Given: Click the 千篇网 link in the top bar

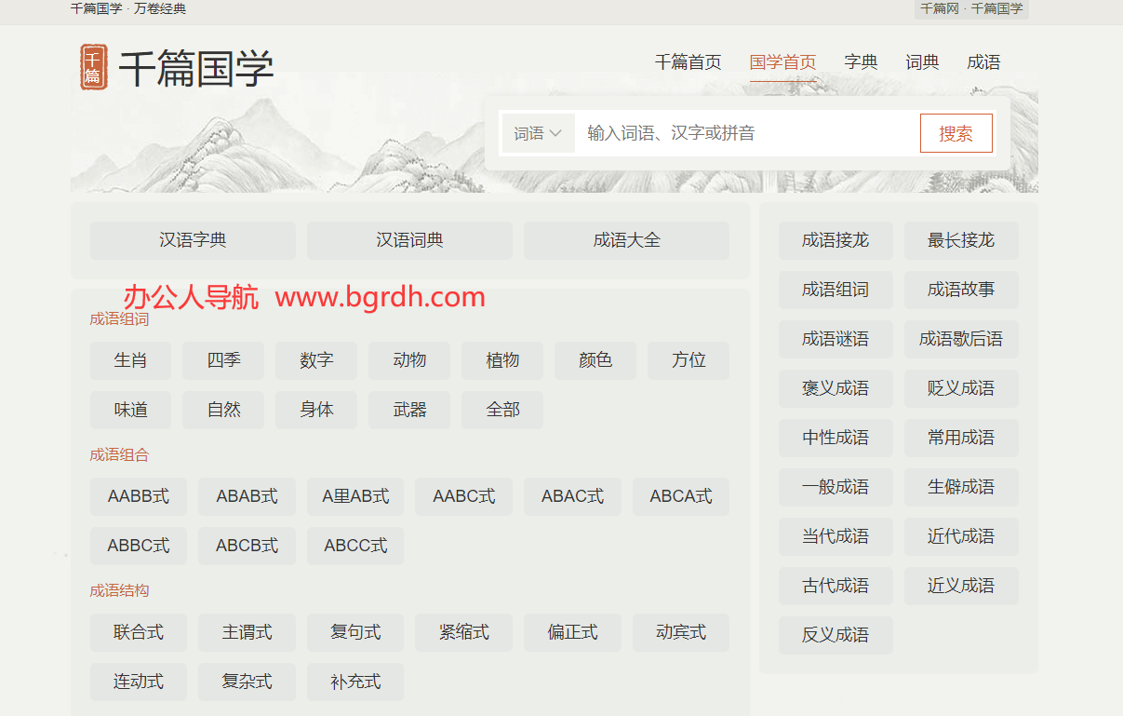Looking at the screenshot, I should coord(940,8).
